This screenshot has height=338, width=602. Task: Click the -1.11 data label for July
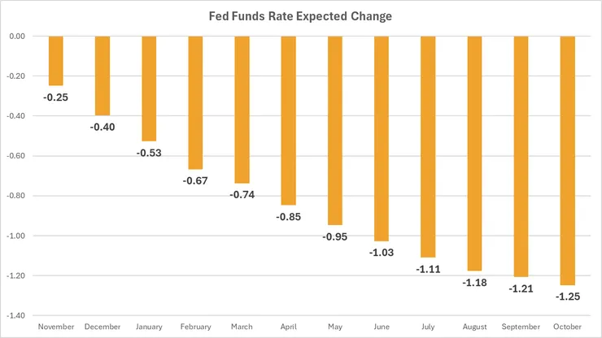pyautogui.click(x=429, y=268)
